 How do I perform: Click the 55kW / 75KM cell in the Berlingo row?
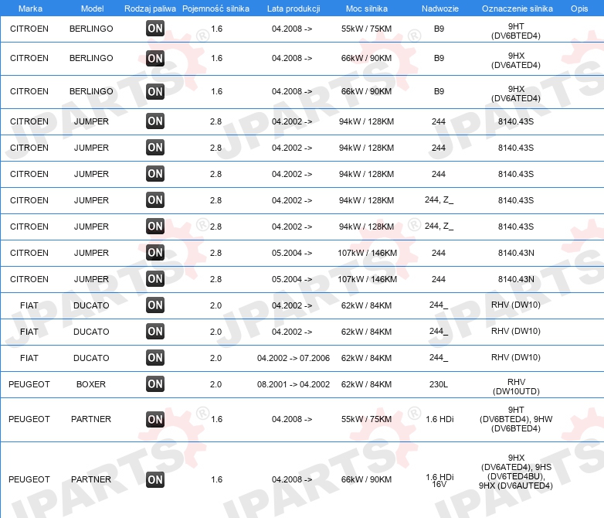coord(366,29)
